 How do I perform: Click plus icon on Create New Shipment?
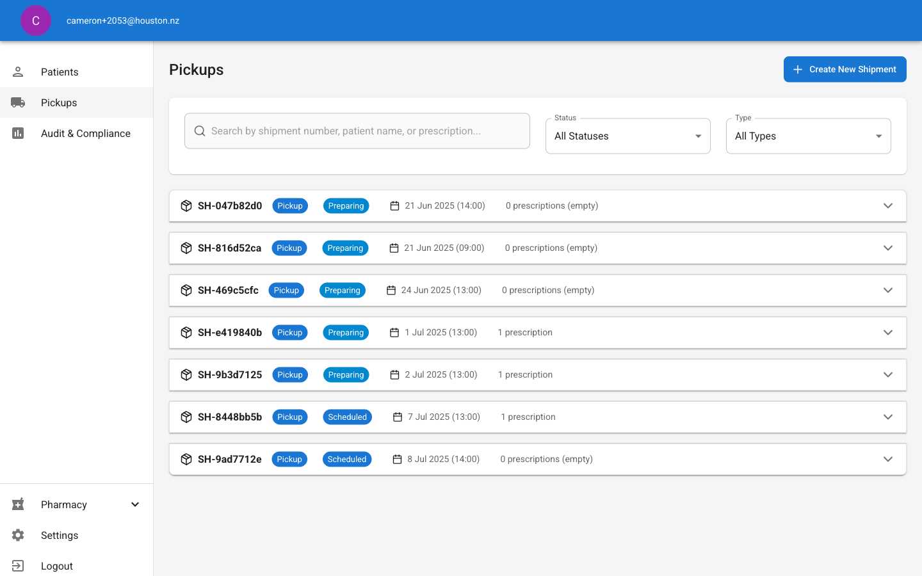(798, 69)
